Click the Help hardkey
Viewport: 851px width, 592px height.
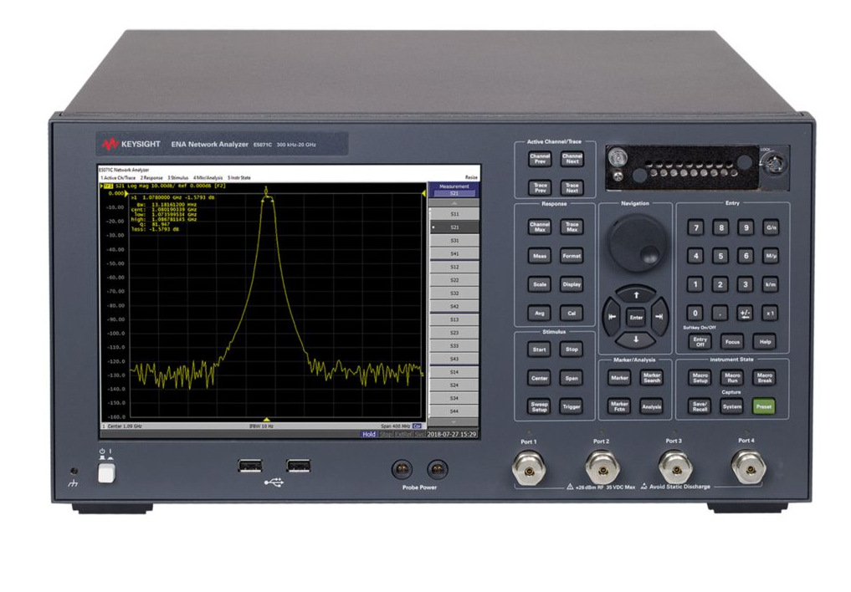[x=765, y=341]
